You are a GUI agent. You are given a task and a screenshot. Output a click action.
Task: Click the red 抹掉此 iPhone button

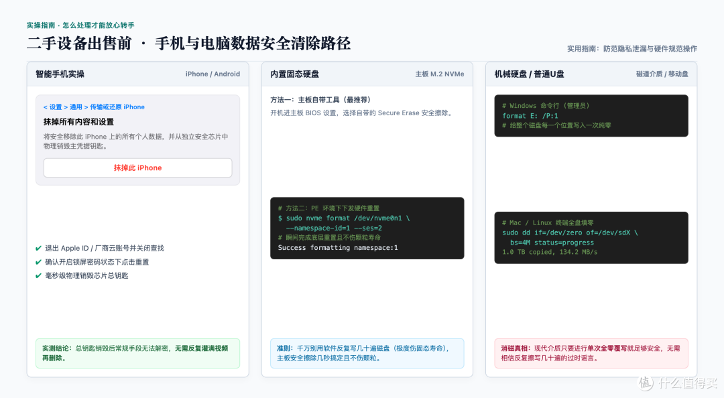pyautogui.click(x=137, y=168)
